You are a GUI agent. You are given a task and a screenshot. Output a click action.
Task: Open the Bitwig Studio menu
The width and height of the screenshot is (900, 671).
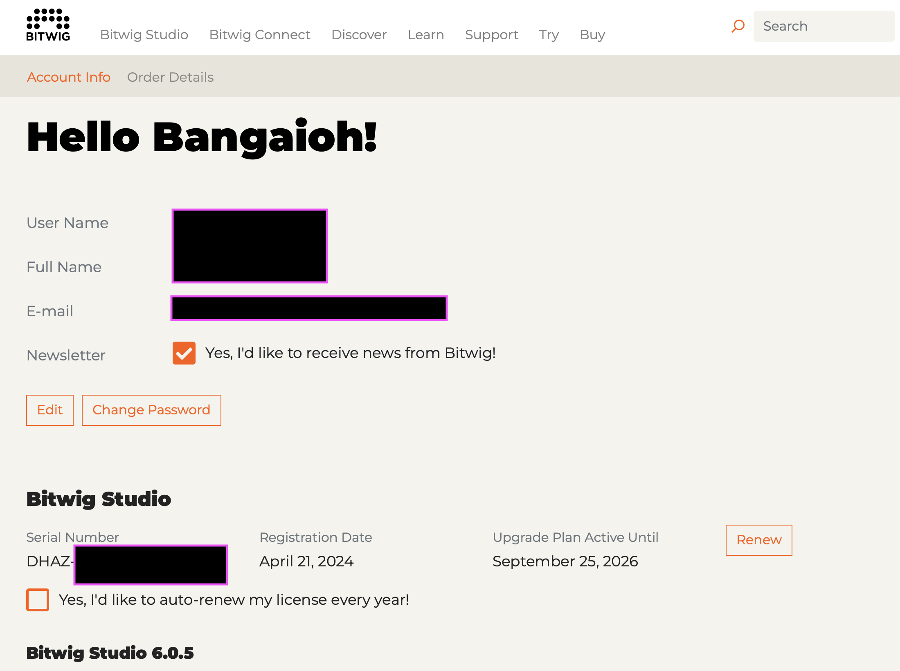click(x=144, y=35)
